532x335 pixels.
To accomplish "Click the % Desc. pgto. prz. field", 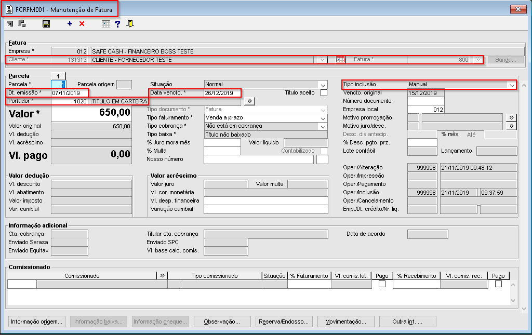I will pyautogui.click(x=422, y=143).
